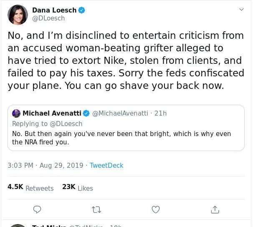
Task: Open the quoted tweet text about the NRA
Action: 121,138
